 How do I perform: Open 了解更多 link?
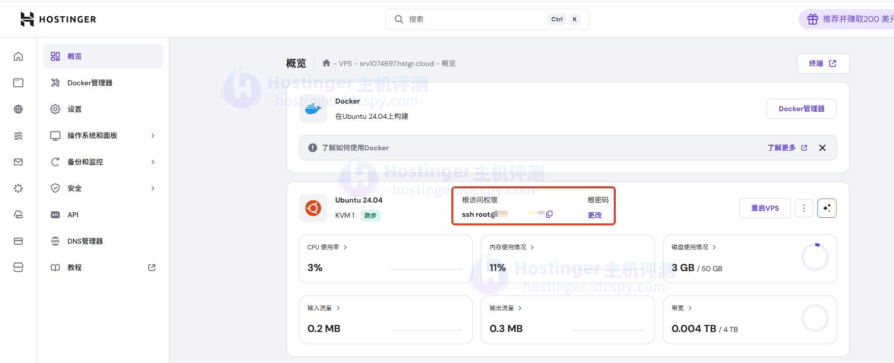click(787, 148)
